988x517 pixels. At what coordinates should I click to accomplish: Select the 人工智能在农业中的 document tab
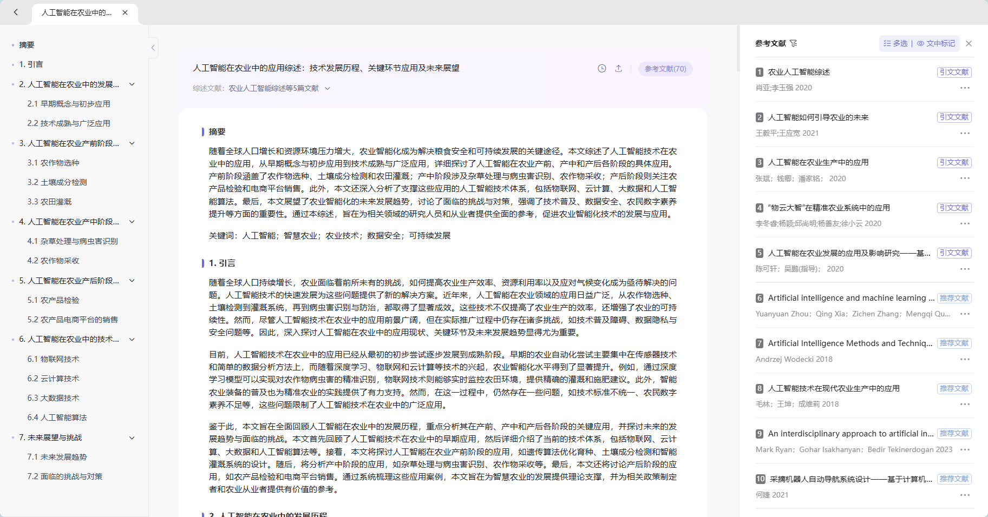point(76,12)
